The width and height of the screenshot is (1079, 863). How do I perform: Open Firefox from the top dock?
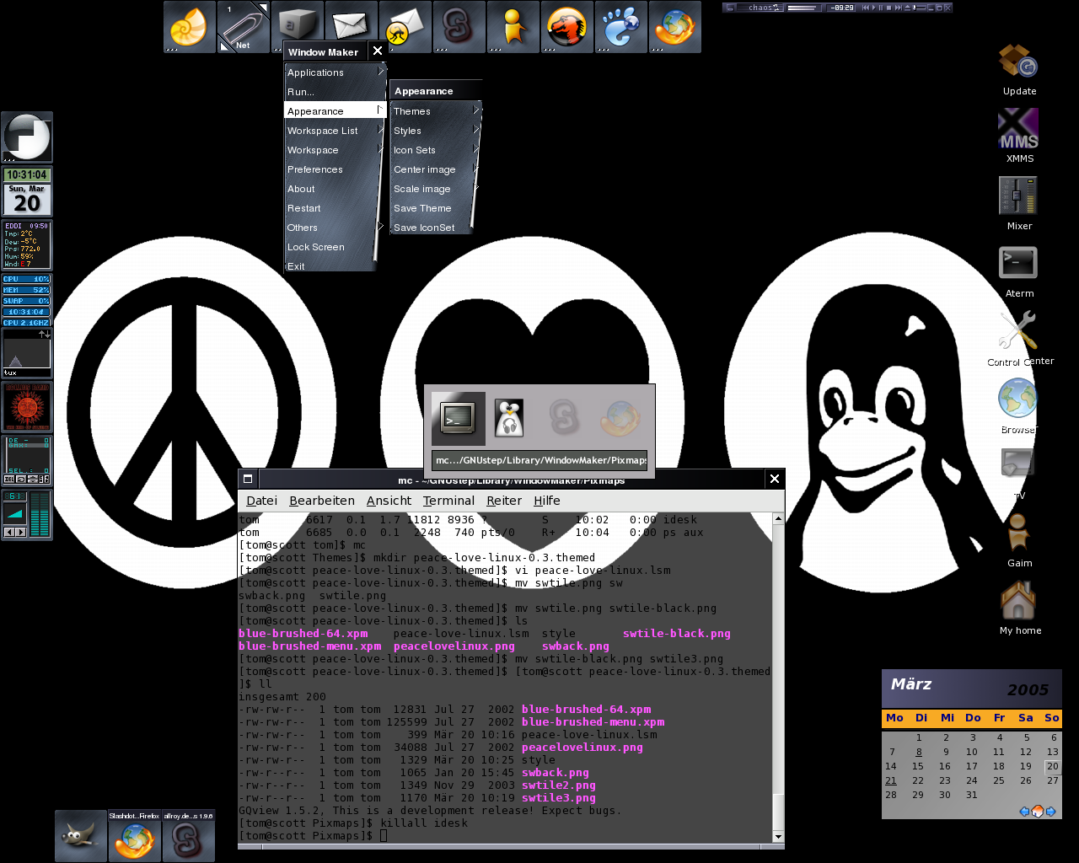point(674,26)
